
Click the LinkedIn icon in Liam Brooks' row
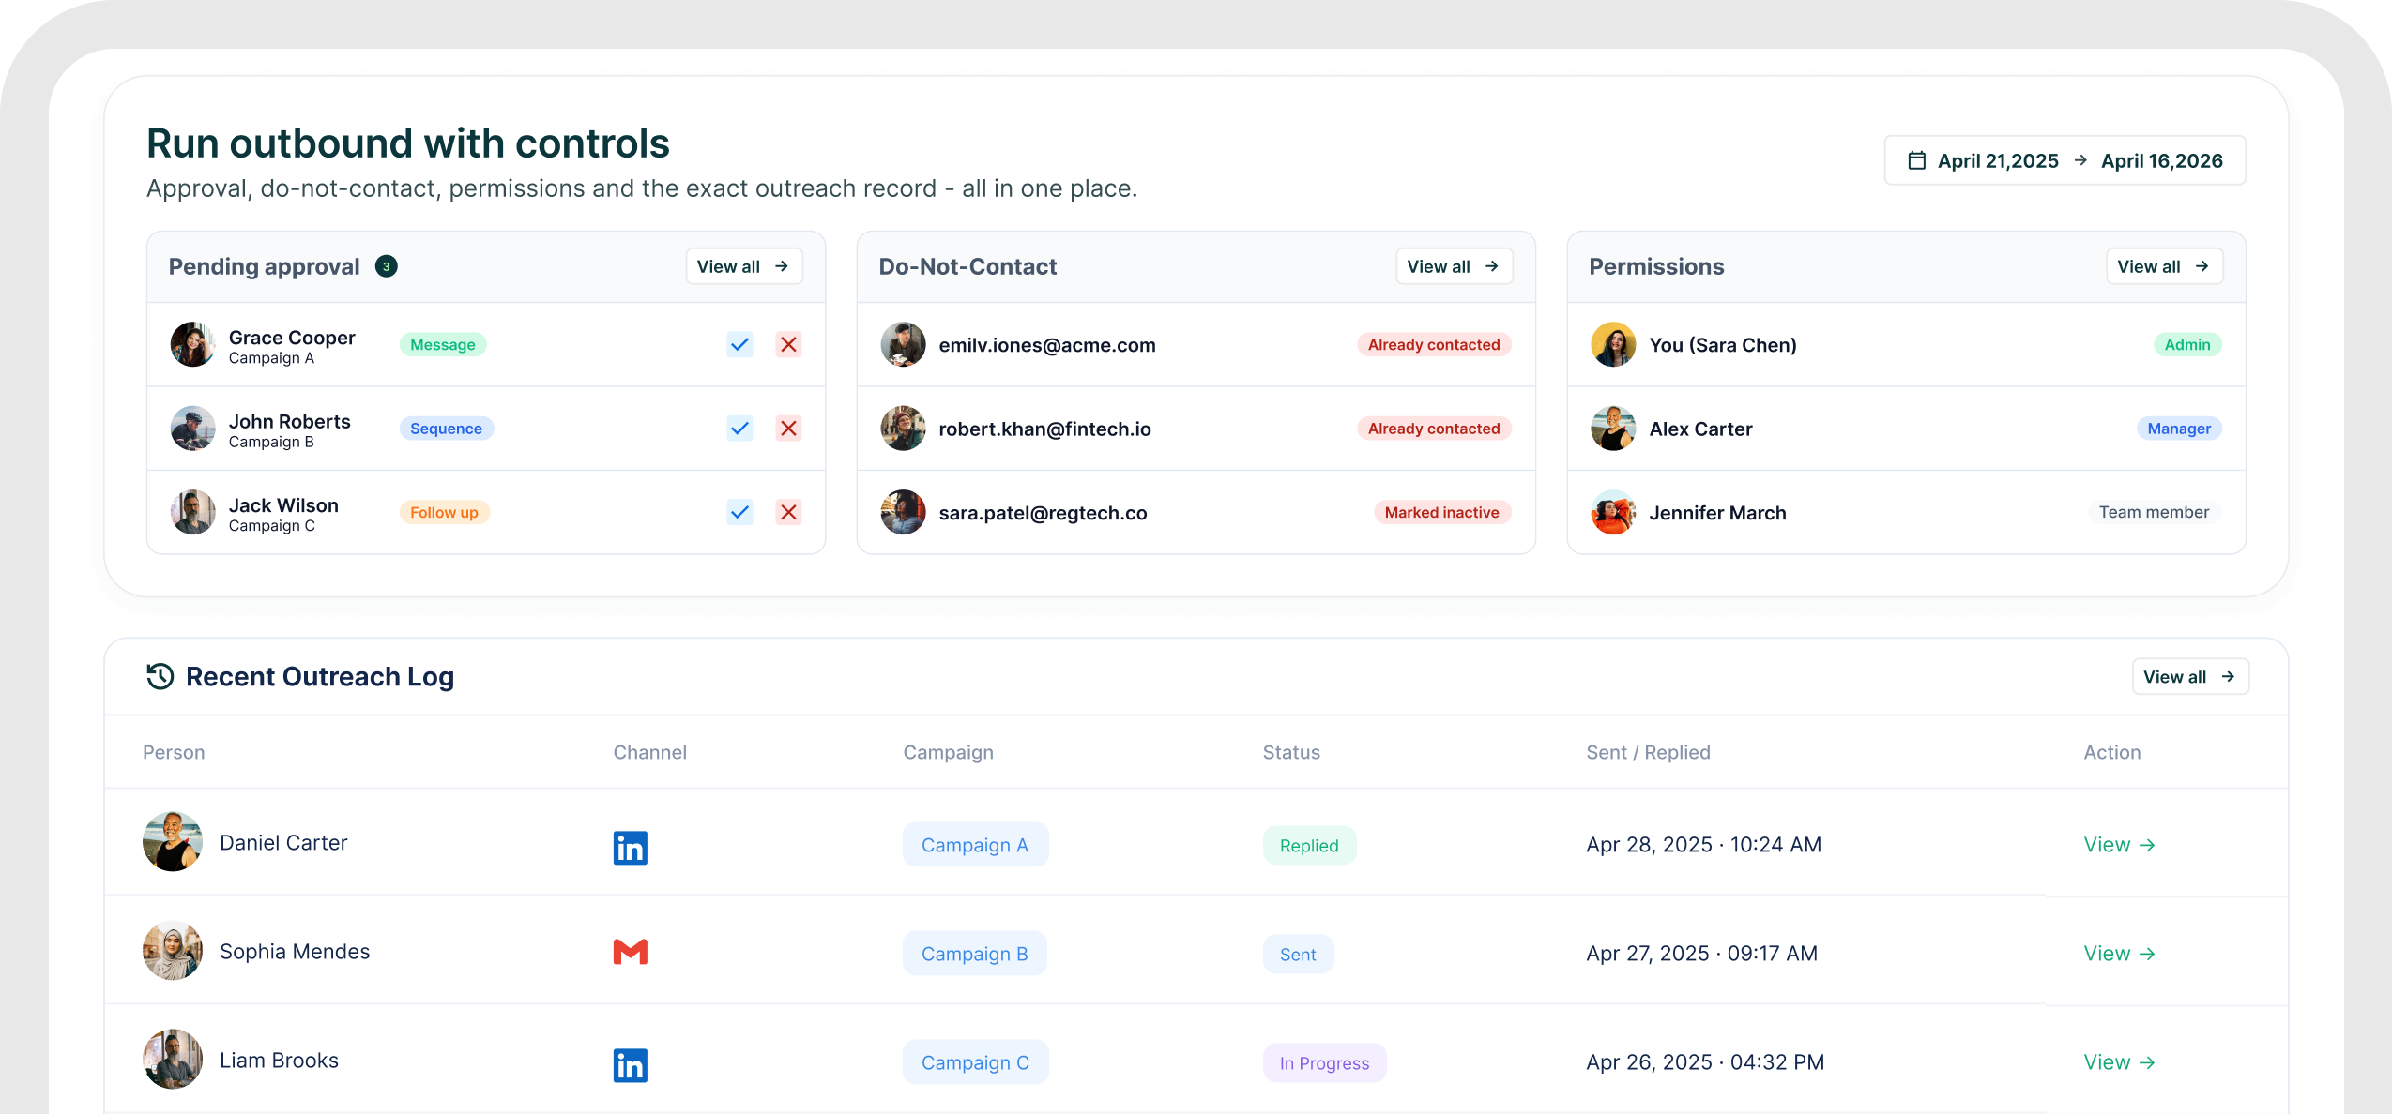630,1064
